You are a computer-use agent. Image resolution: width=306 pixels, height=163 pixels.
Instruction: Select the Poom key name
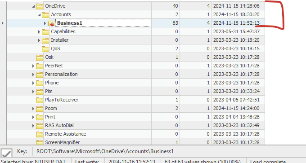point(51,108)
